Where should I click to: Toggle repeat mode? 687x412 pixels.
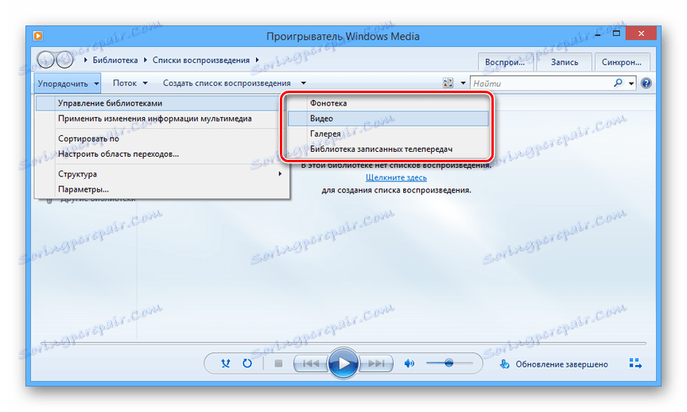coord(247,363)
